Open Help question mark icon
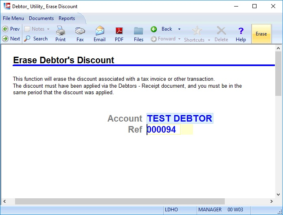Viewport: 283px width, 215px height. coord(241,31)
